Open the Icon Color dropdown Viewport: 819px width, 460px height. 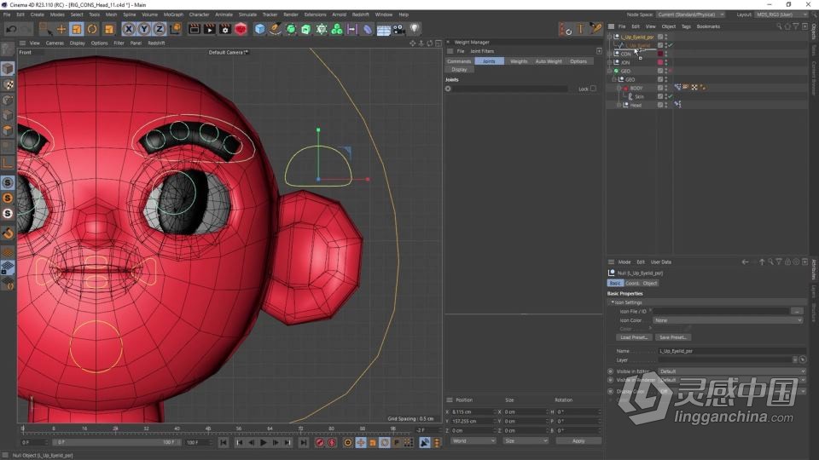(x=728, y=320)
